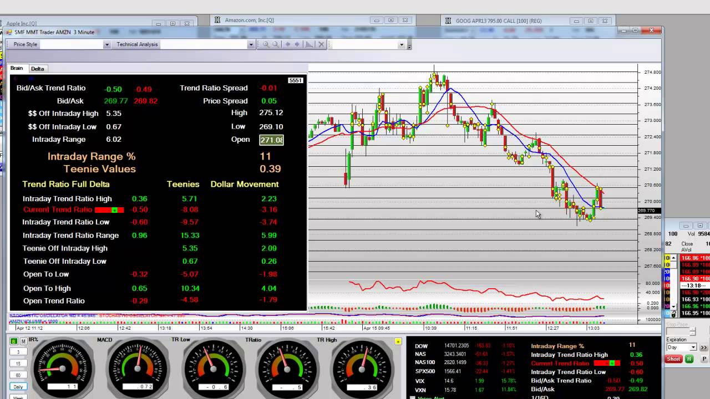
Task: Click the Dollar Movement column header
Action: tap(245, 184)
